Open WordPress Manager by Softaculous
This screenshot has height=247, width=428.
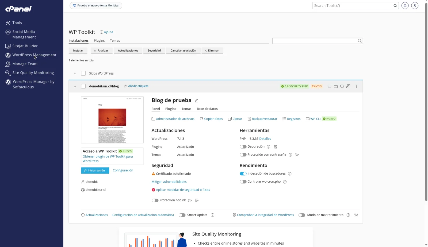30,84
